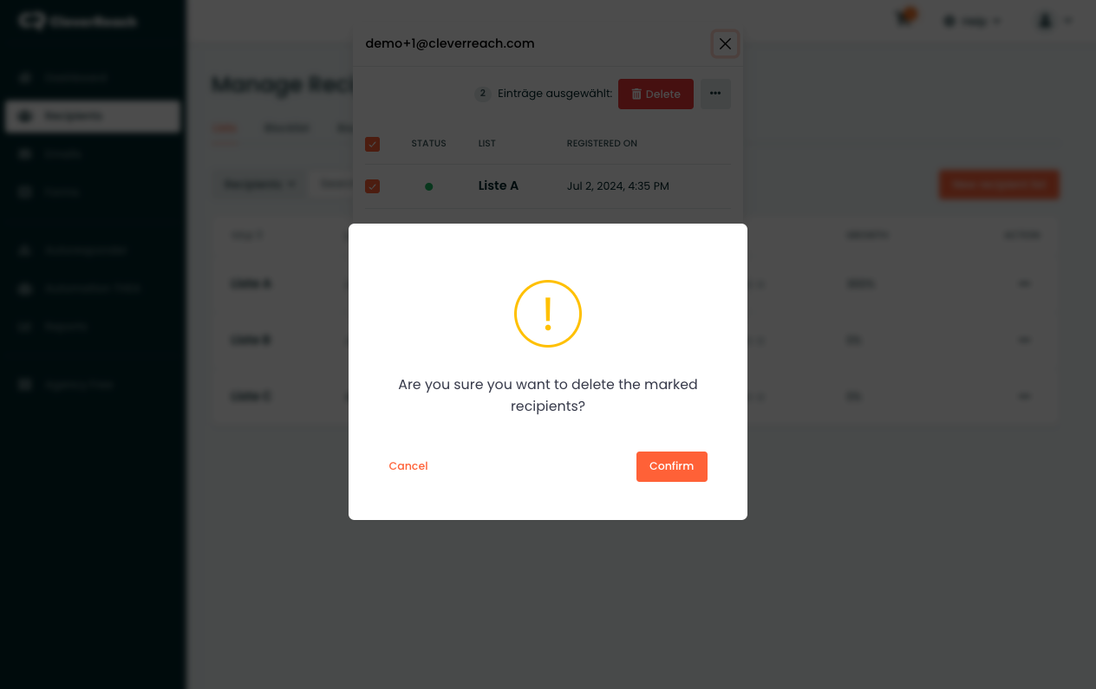Open the shopping cart icon with badge

(x=904, y=19)
